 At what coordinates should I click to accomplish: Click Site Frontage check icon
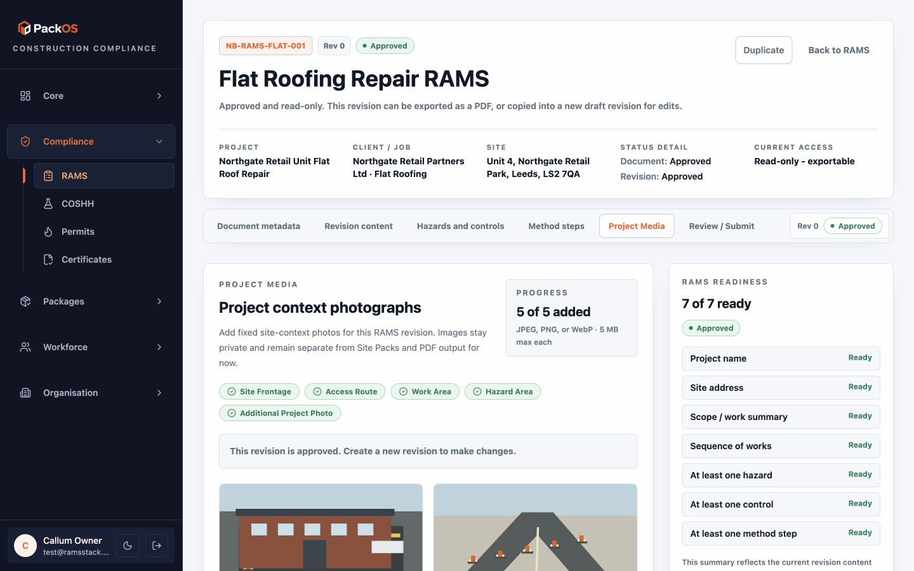(x=232, y=391)
